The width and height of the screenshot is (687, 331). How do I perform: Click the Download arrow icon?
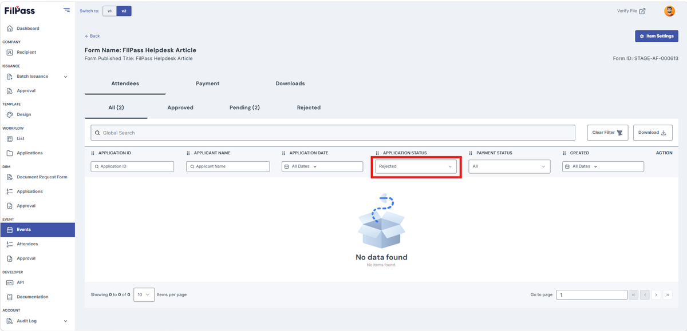[664, 133]
